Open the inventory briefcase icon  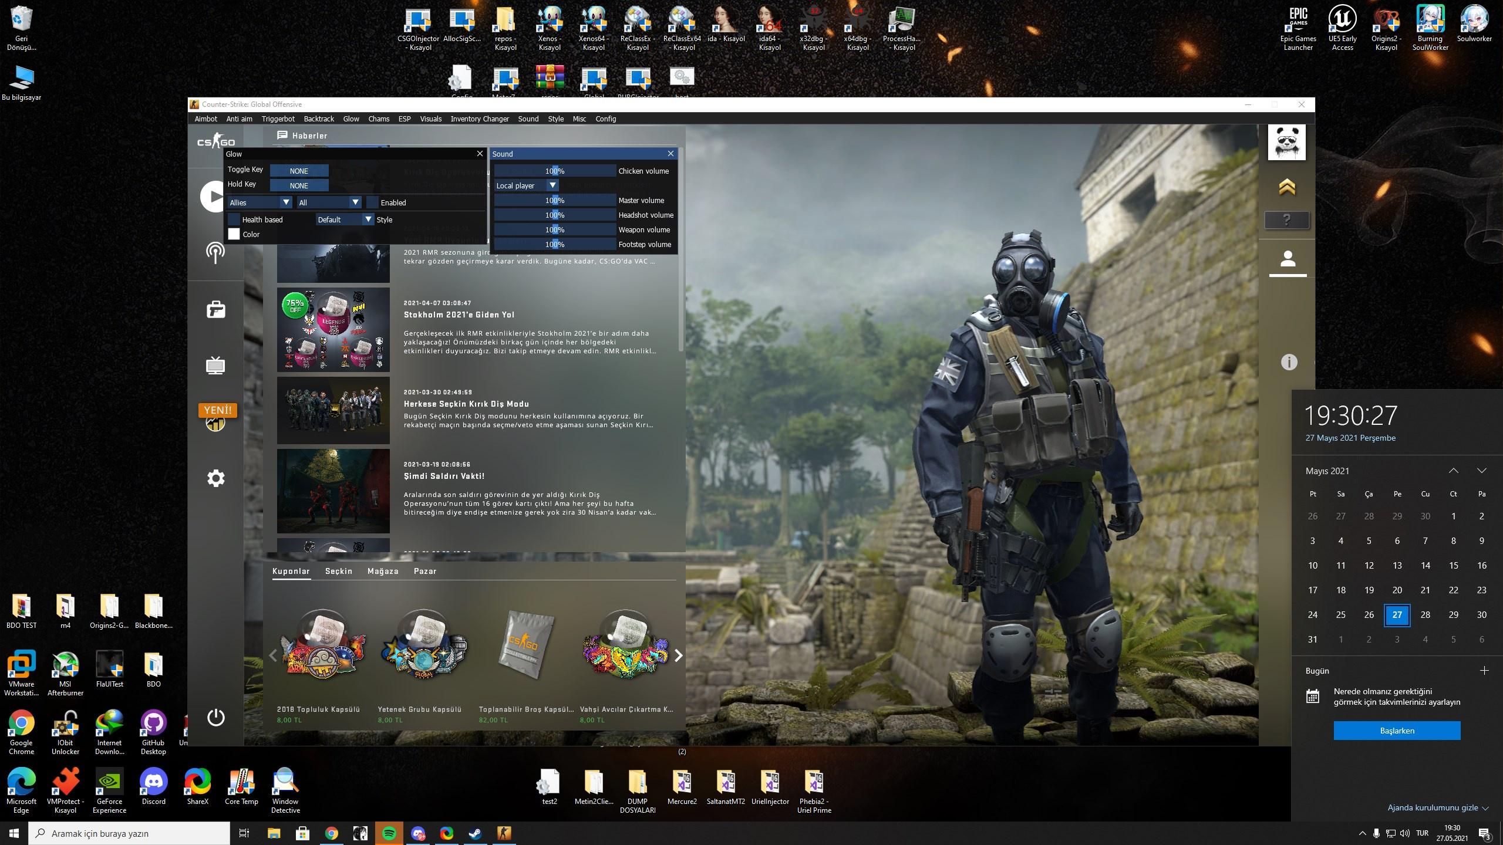(x=215, y=309)
